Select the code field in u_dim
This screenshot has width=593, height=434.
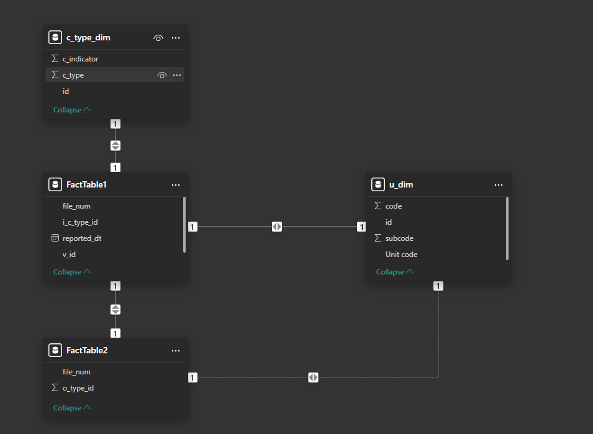pyautogui.click(x=437, y=206)
